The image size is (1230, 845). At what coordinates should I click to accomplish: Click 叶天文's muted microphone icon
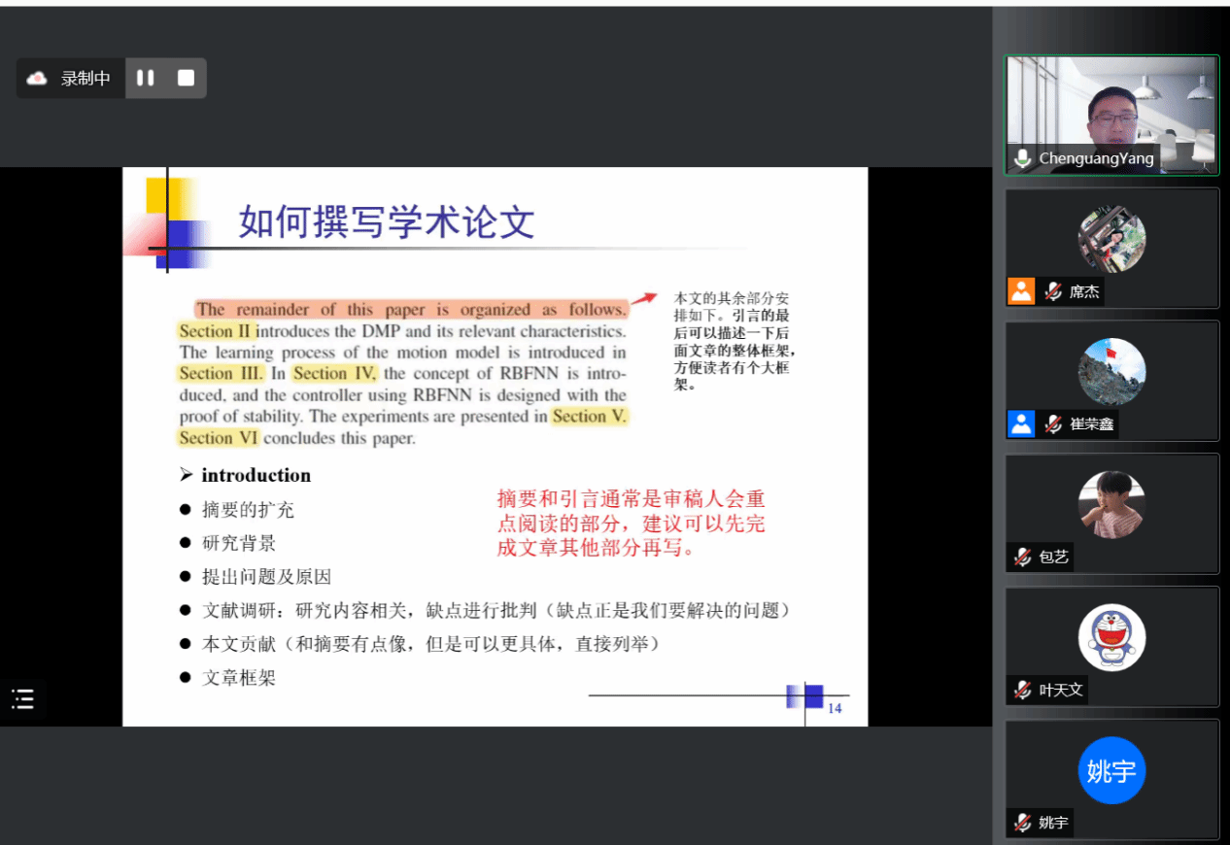(x=1022, y=690)
